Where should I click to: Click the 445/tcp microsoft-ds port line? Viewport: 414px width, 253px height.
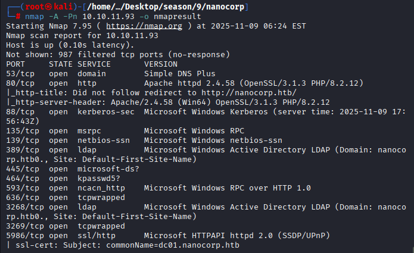point(60,168)
